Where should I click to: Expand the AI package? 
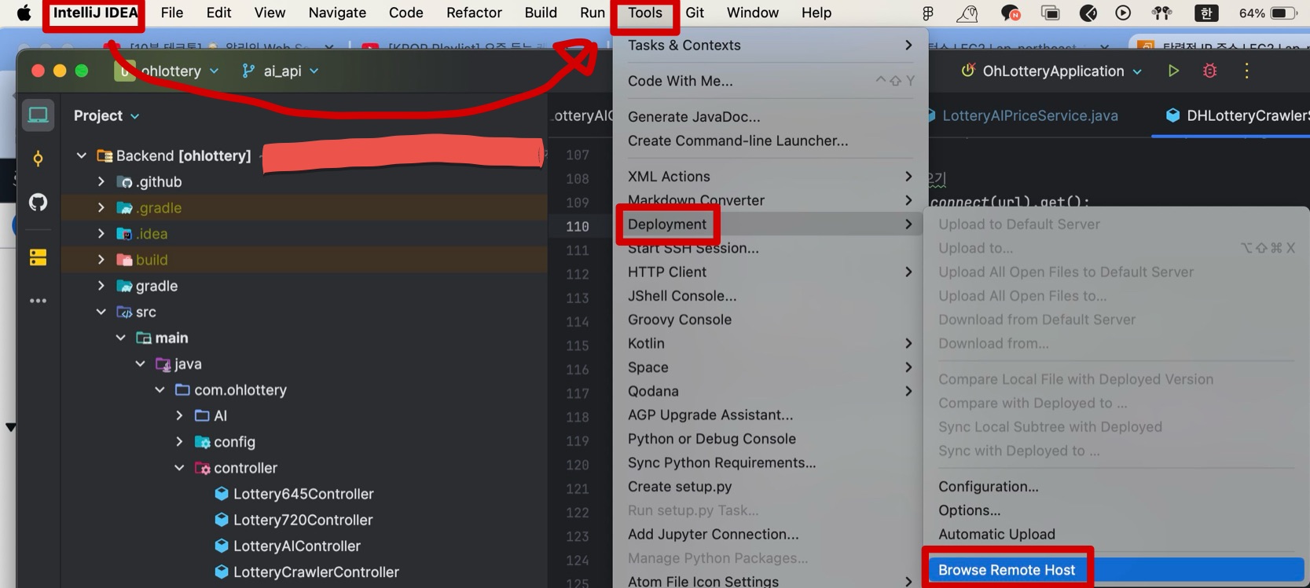pos(179,415)
